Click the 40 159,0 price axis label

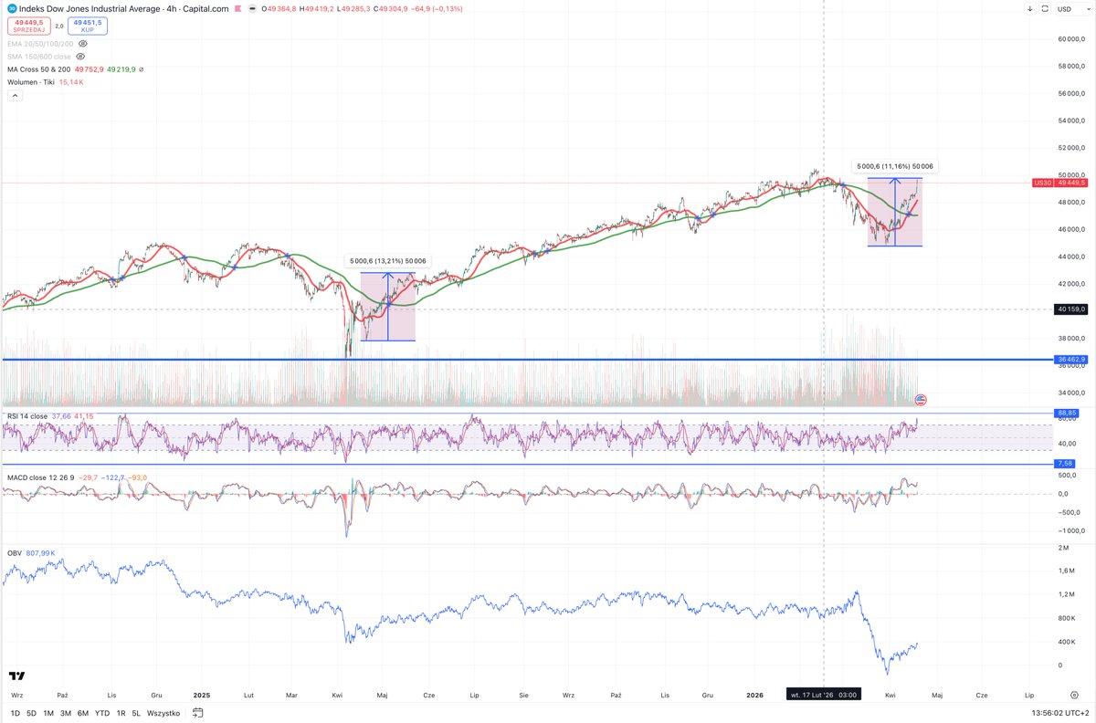coord(1071,309)
